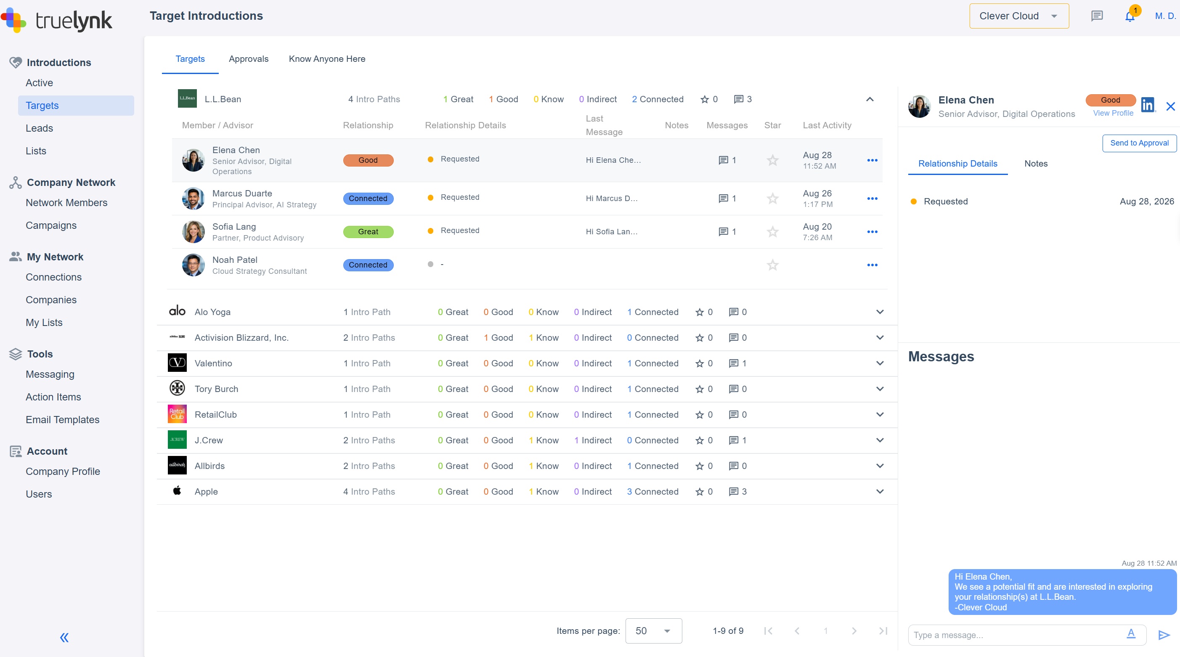Open Action Items in the sidebar
1180x657 pixels.
[53, 397]
